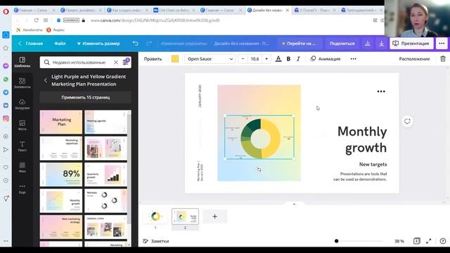Open Заметки notes
Viewport: 450px width, 253px height.
(x=156, y=241)
